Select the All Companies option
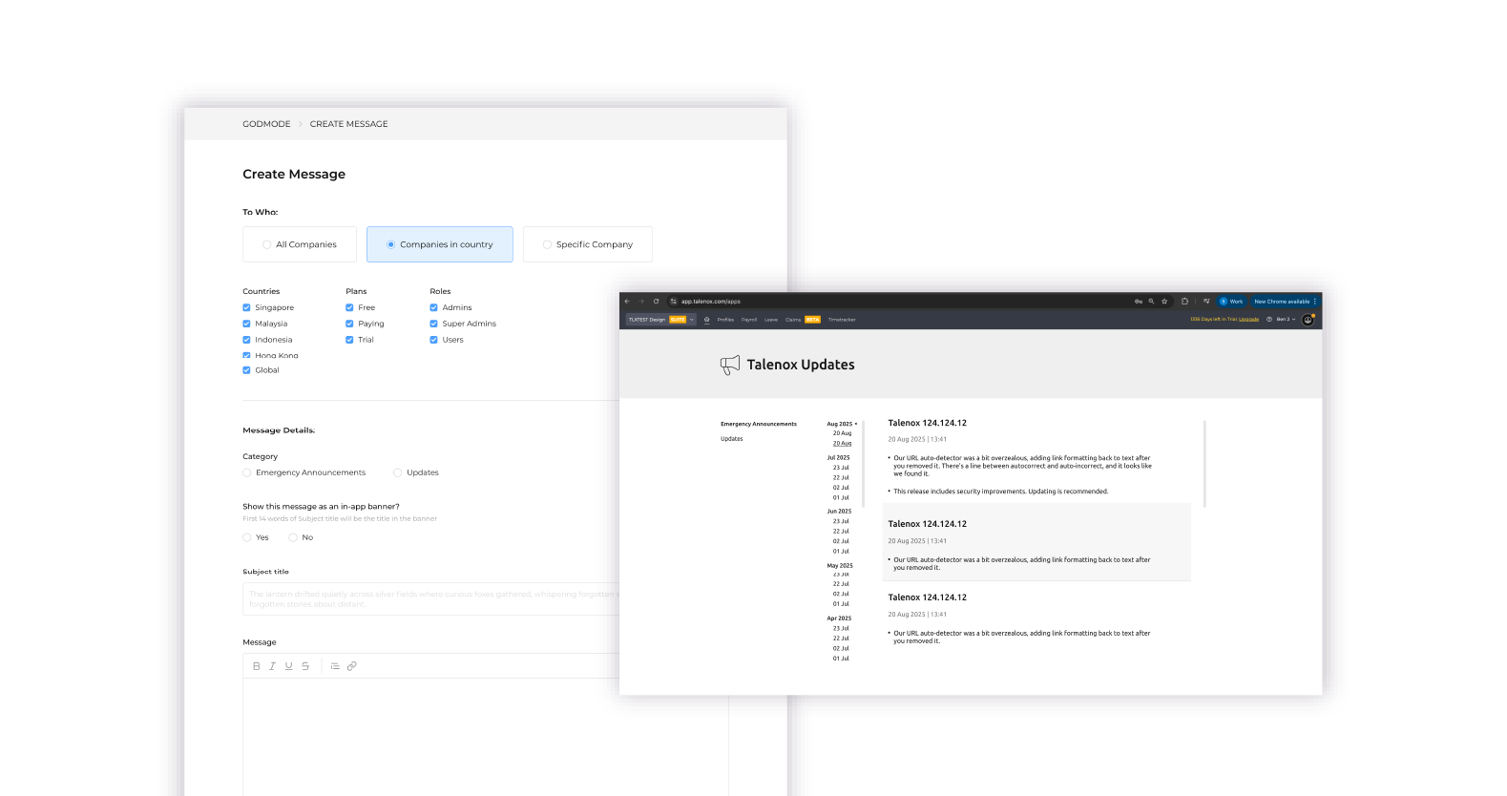Image resolution: width=1507 pixels, height=796 pixels. [x=300, y=244]
